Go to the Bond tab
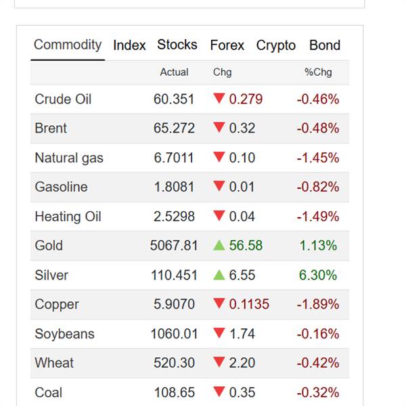This screenshot has width=406, height=406. [325, 45]
